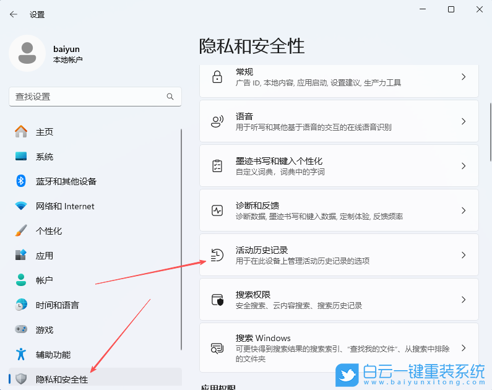Screen dimensions: 492x390
Task: Click the 主页 home icon
Action: 21,131
